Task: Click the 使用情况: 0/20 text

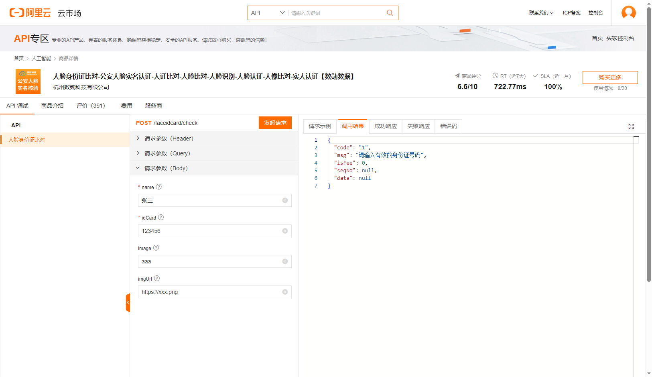Action: pyautogui.click(x=610, y=88)
